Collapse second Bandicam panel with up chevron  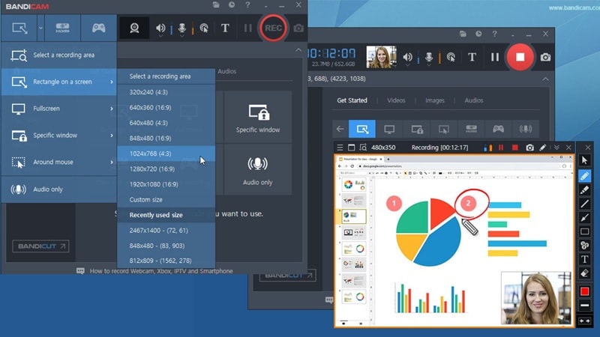point(545,79)
